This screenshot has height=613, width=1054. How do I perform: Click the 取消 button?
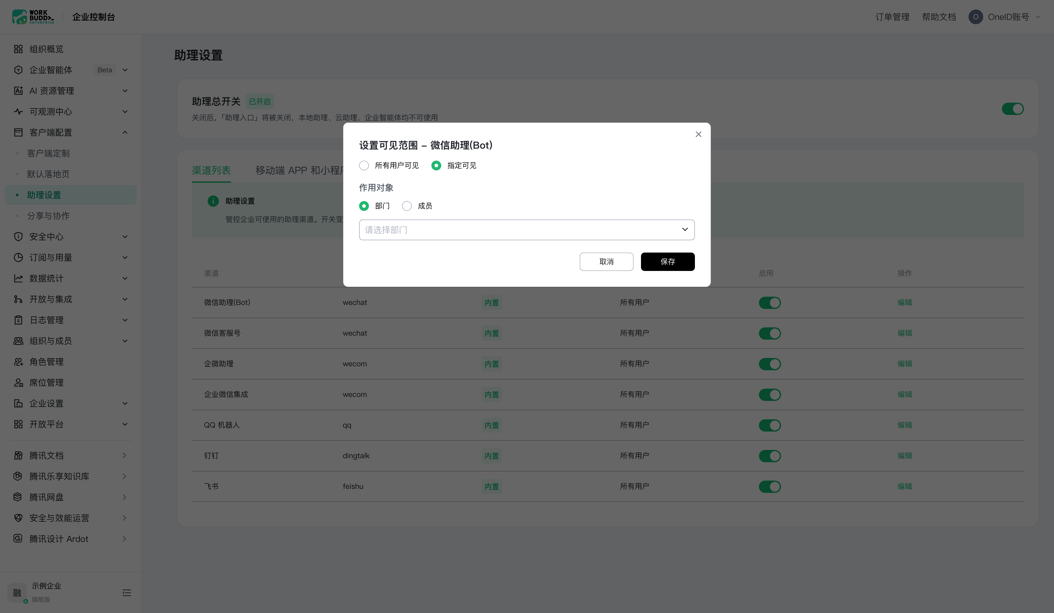pos(606,261)
